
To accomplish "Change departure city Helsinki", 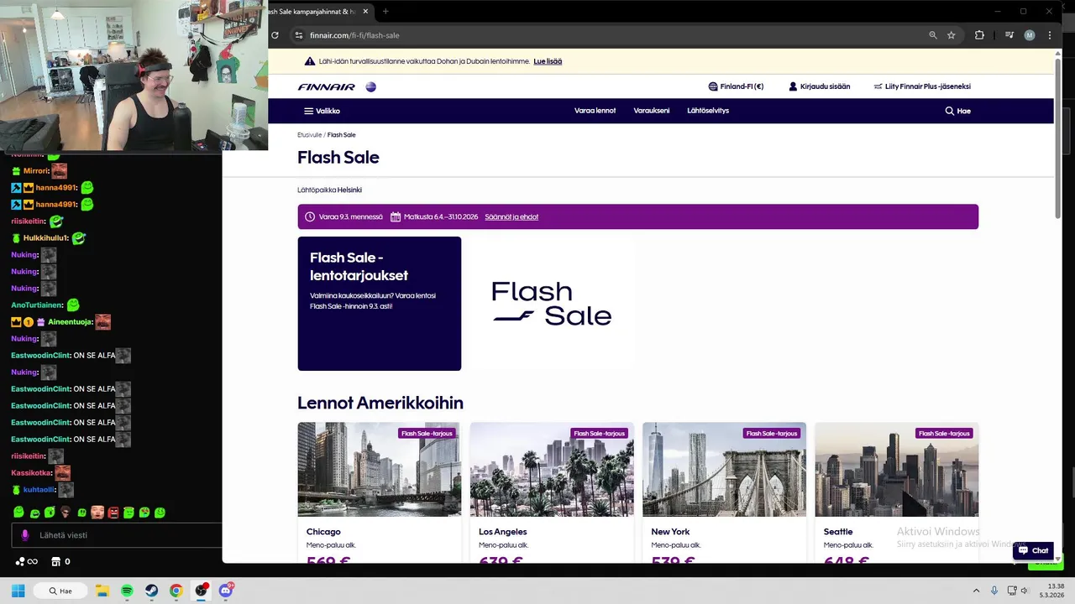I will [x=349, y=190].
